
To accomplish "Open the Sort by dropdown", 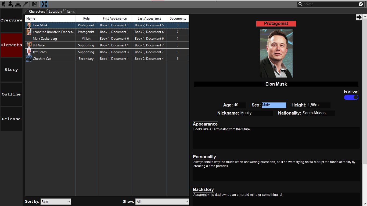I will 56,202.
